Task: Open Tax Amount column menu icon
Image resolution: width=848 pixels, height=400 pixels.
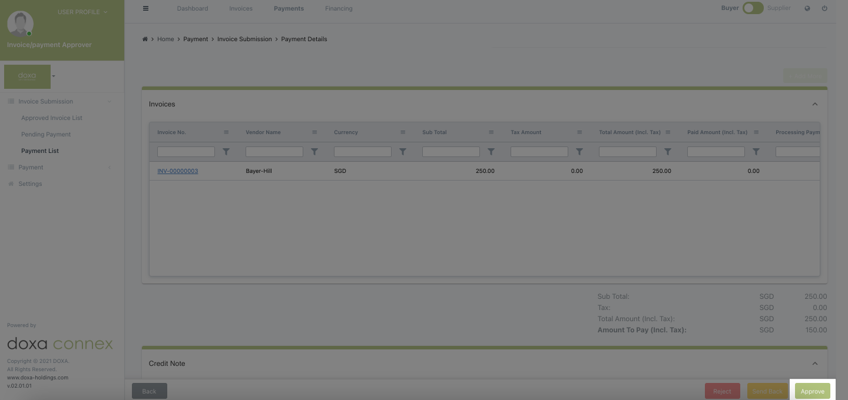Action: (x=579, y=132)
